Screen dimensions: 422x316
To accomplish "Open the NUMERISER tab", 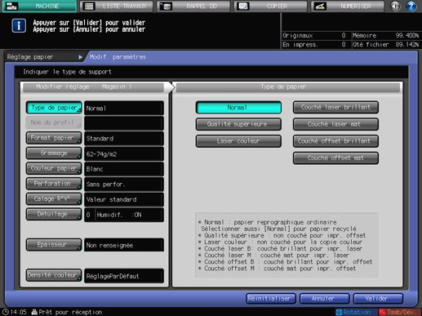I will click(348, 6).
